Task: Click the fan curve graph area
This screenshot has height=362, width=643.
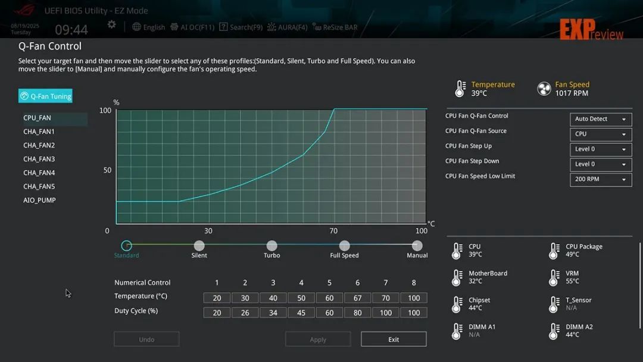Action: (271, 167)
